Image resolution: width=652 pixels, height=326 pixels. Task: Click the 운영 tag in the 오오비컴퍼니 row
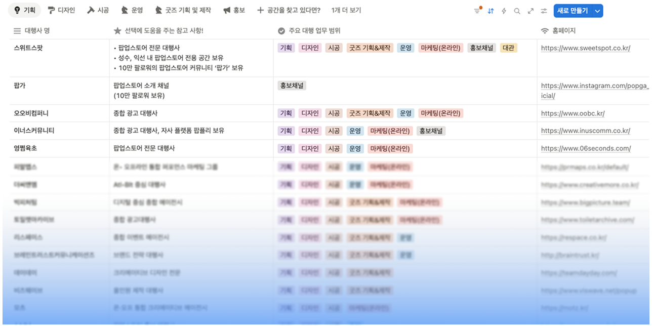[x=405, y=113]
